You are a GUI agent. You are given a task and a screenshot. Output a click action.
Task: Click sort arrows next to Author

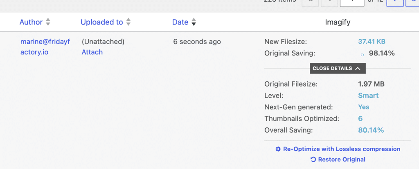pos(48,22)
